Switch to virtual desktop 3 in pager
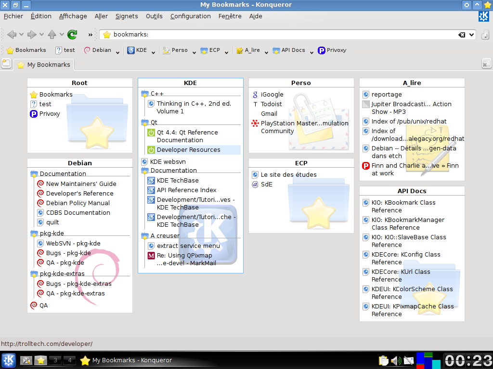The width and height of the screenshot is (493, 369). pyautogui.click(x=55, y=360)
